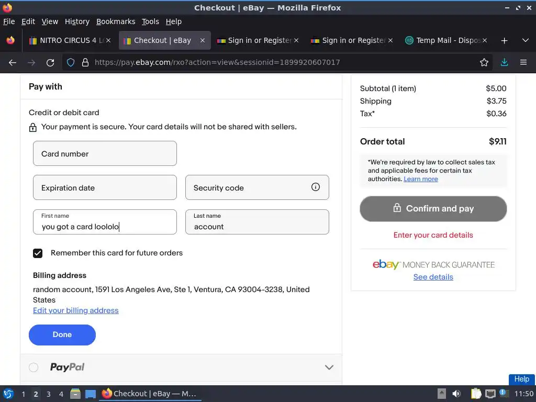Click the forward navigation arrow
The image size is (536, 402).
(31, 63)
